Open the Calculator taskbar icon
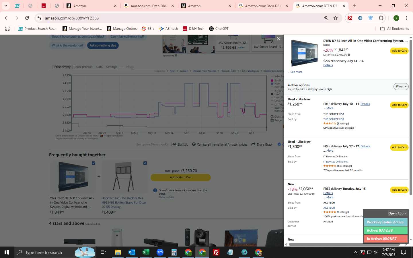Viewport: 413px width, 258px height. pos(174,252)
